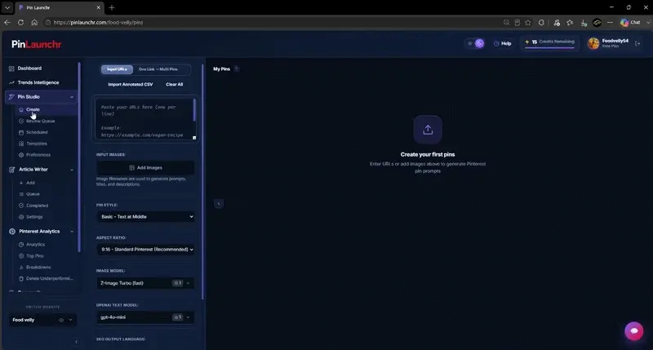Open the Foodvelly54 profile avatar

point(593,43)
